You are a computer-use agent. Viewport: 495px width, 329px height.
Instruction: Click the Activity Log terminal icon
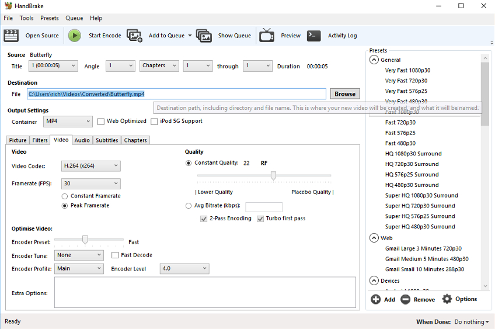(x=314, y=36)
